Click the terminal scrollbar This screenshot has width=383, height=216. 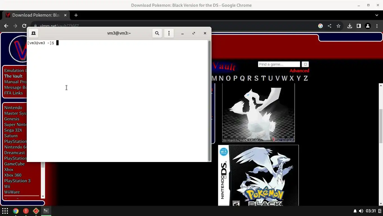209,101
